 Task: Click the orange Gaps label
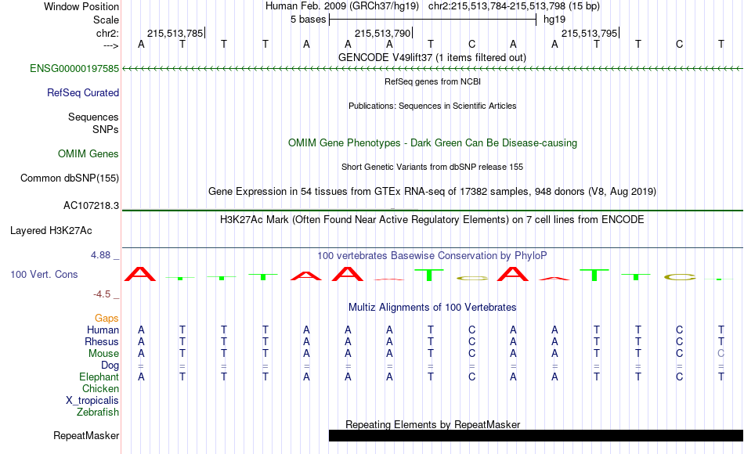(107, 319)
